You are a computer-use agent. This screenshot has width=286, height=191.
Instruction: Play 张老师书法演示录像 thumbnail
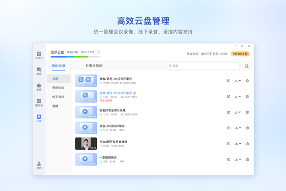86,112
